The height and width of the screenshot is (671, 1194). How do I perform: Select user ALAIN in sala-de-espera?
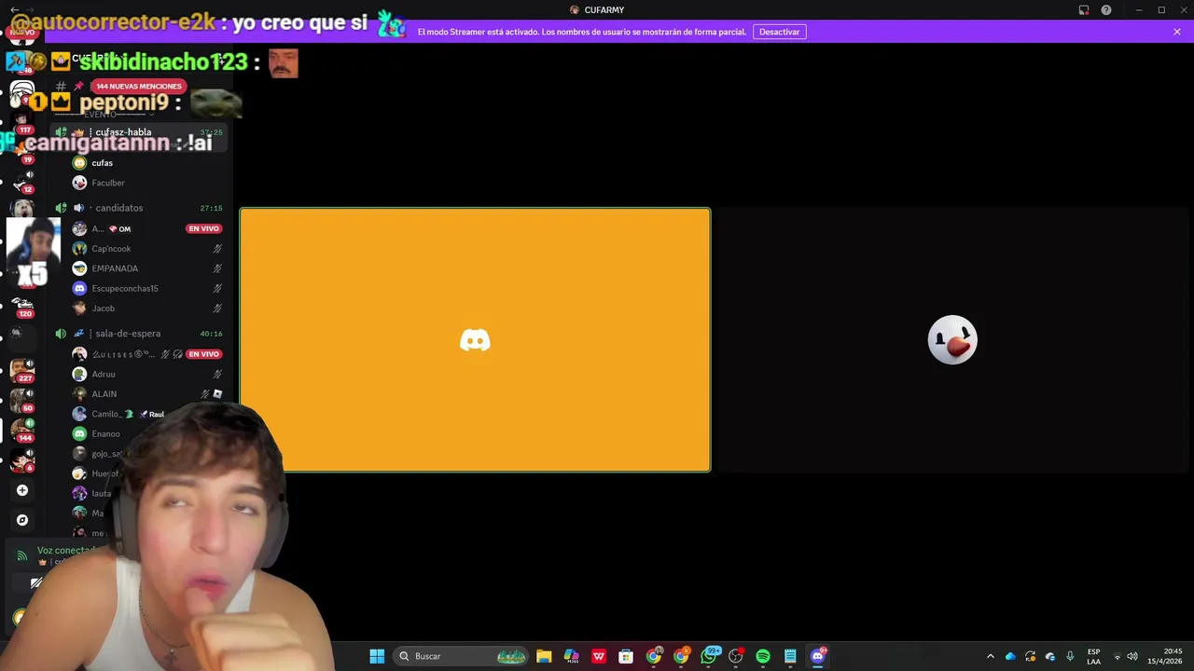tap(104, 394)
